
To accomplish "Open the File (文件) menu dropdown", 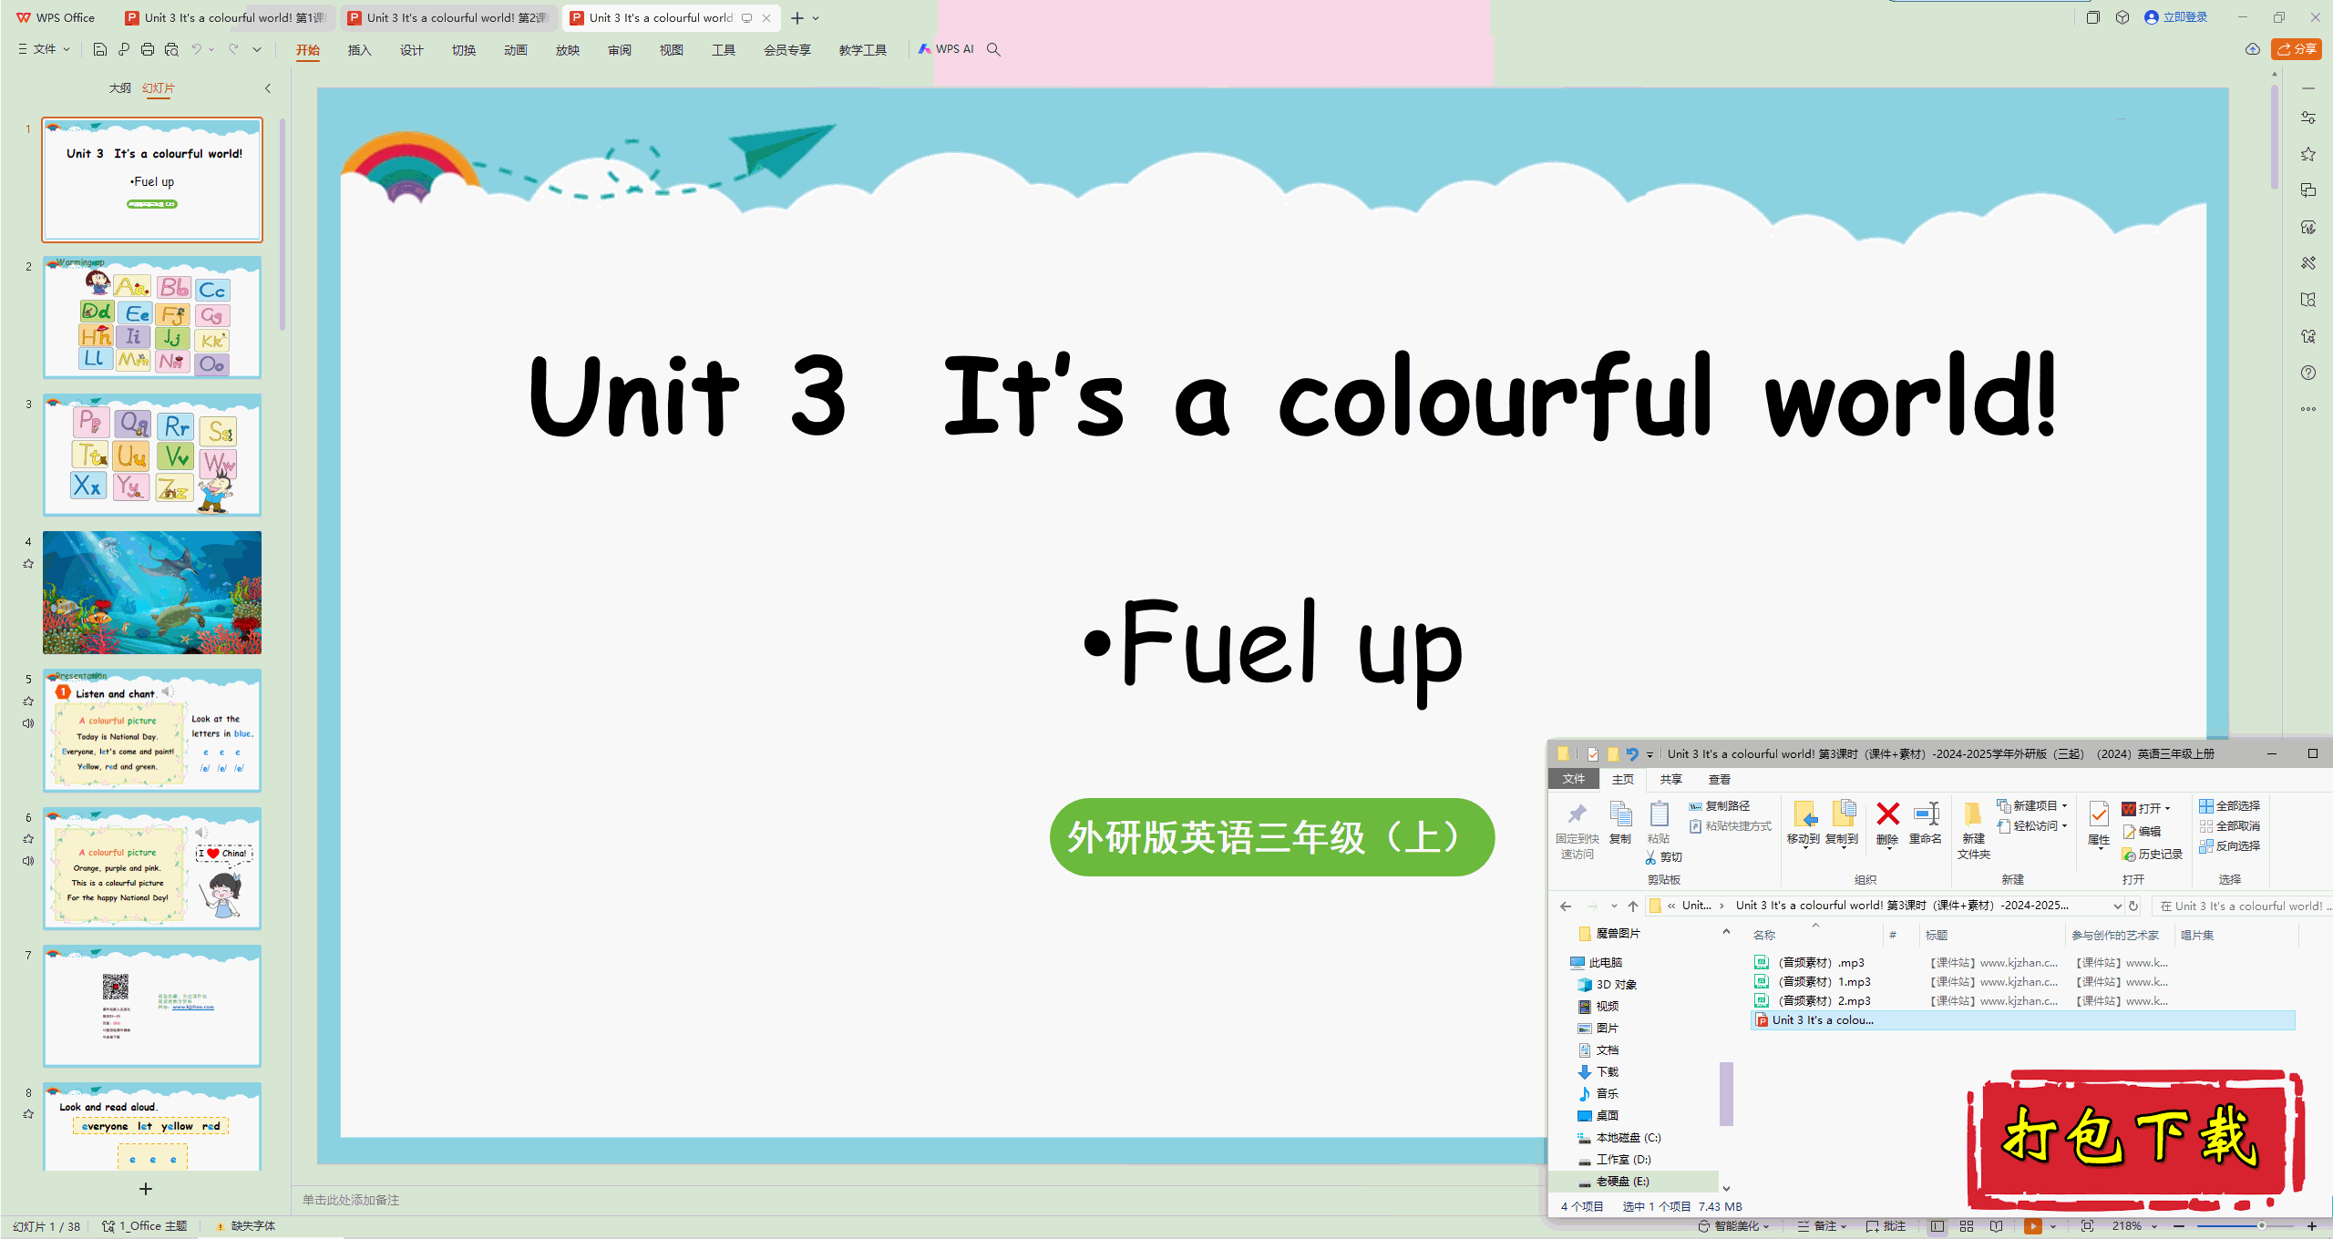I will (44, 49).
